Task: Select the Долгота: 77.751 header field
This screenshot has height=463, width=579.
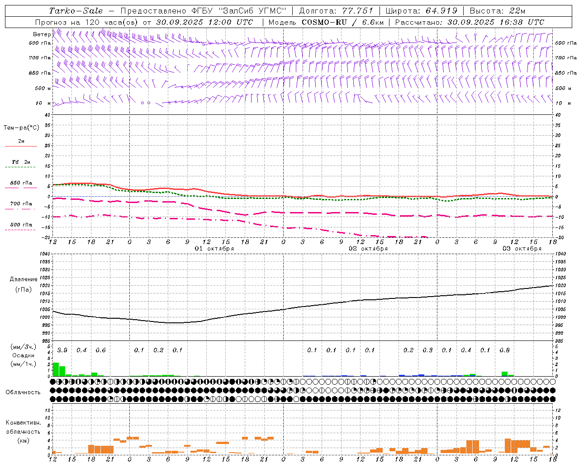Action: coord(336,11)
